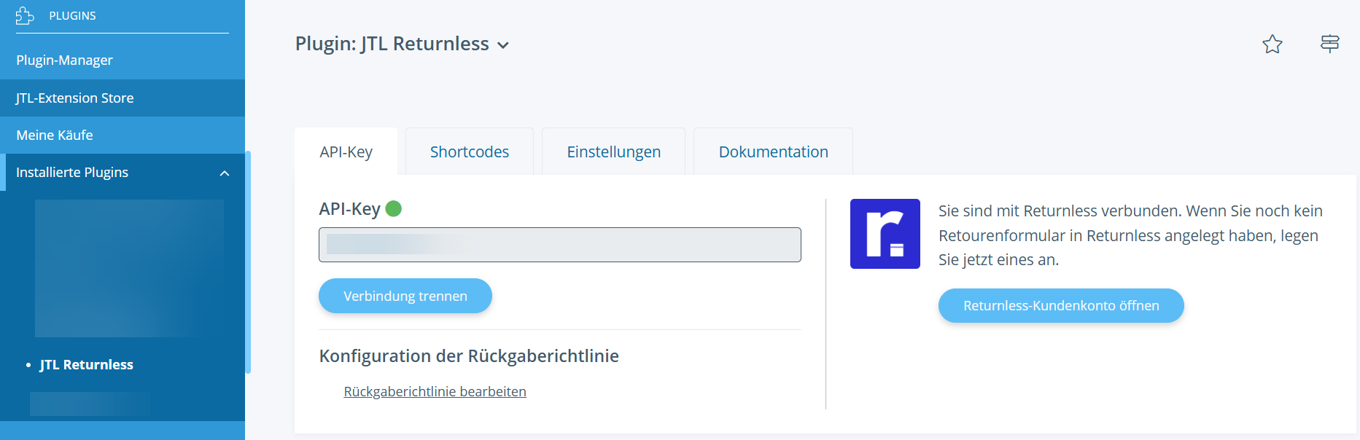1360x440 pixels.
Task: Open the API-Key tab
Action: 346,152
